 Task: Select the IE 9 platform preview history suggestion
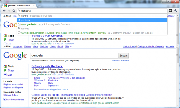(92, 33)
